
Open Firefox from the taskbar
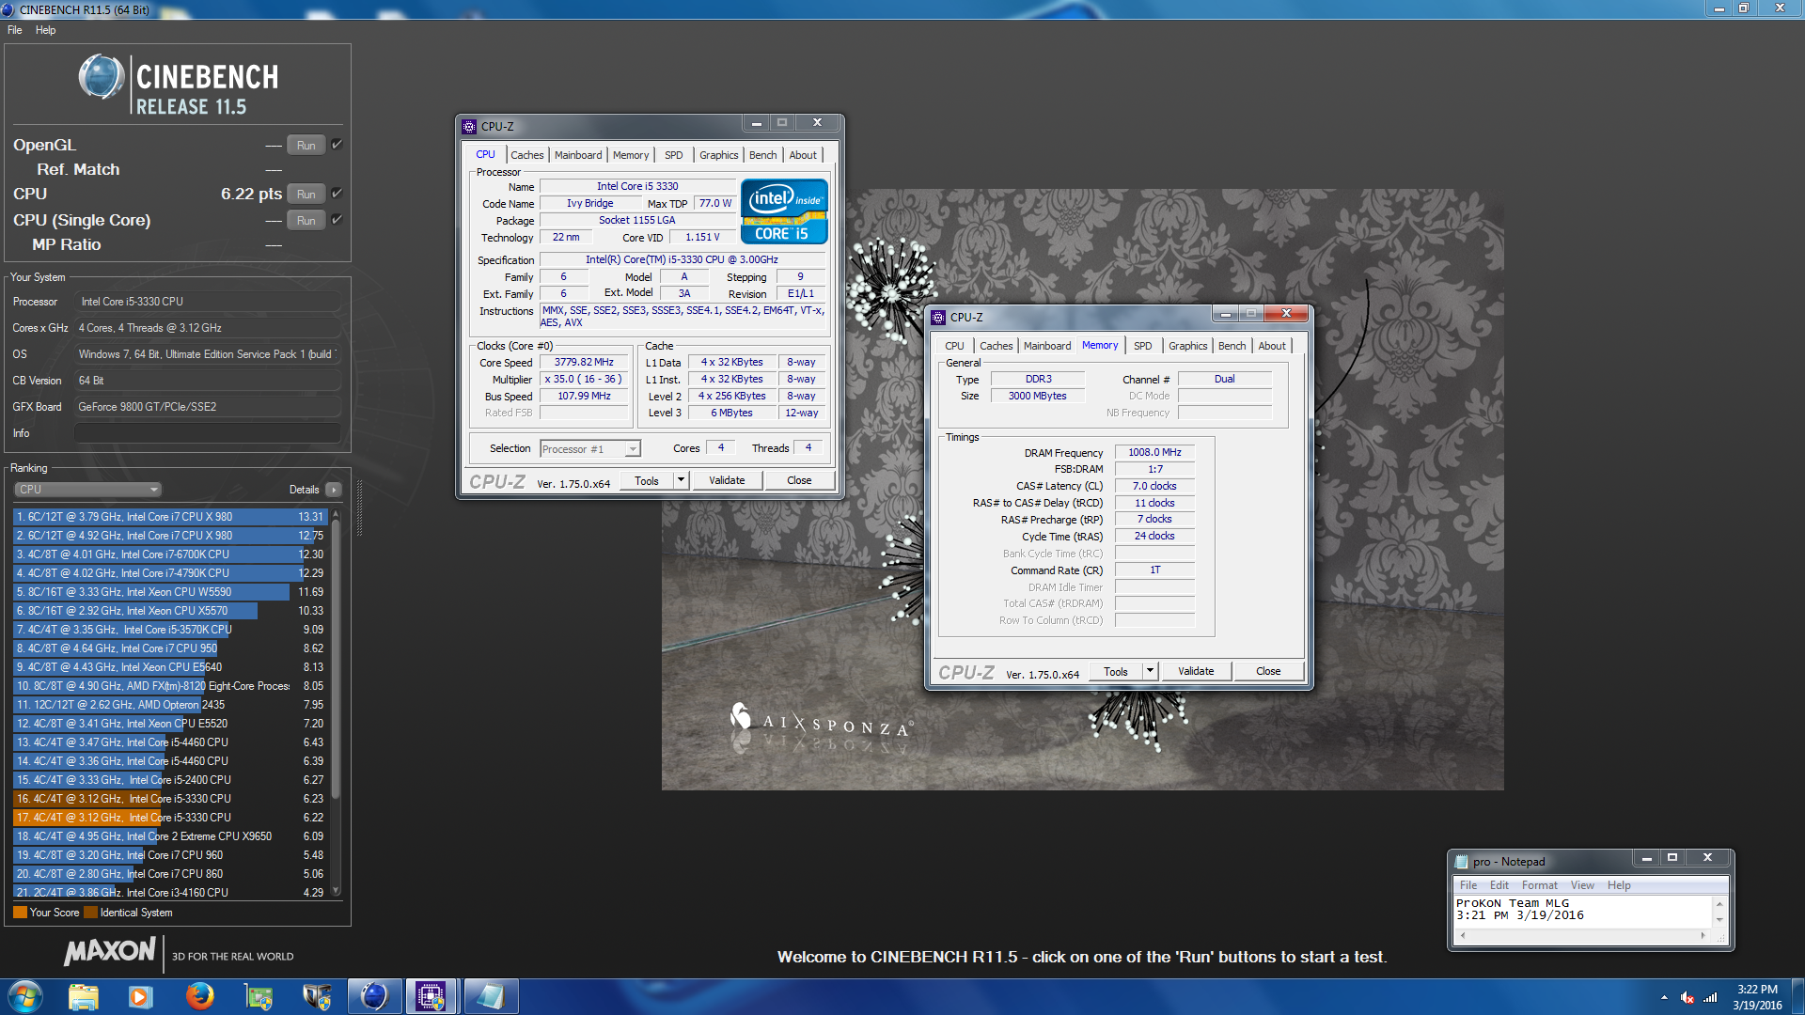click(x=199, y=996)
